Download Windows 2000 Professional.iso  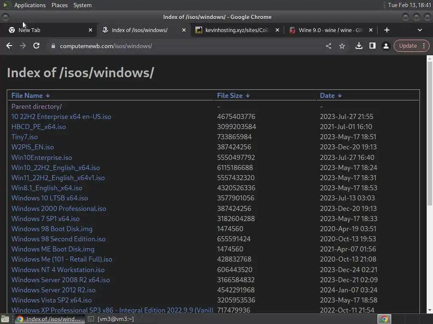58,208
